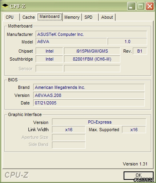Select the Mainboard tab
Screen dimensions: 156x183
click(50, 17)
